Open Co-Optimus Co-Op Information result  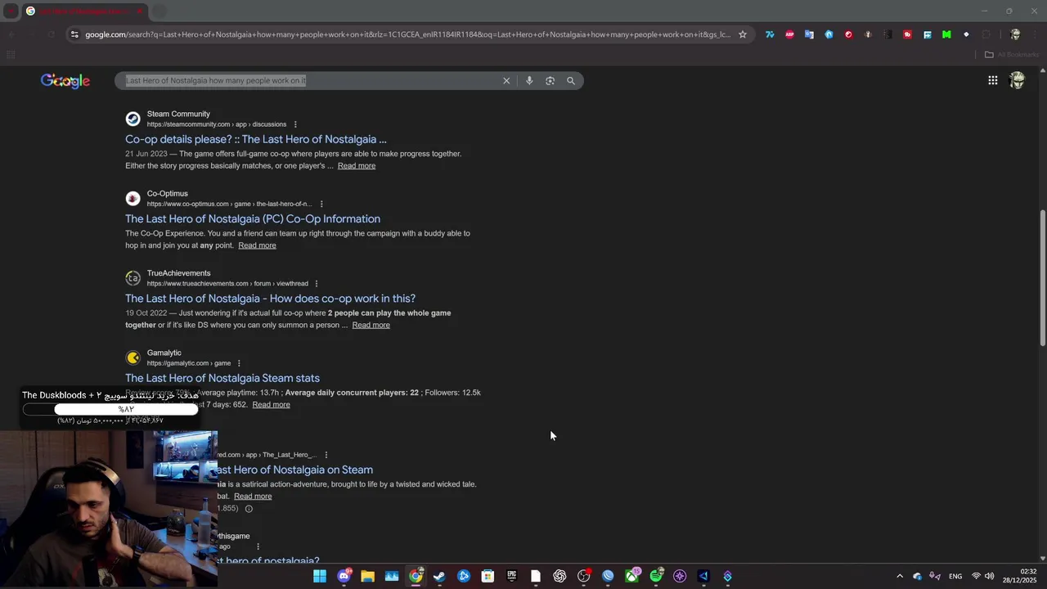coord(253,218)
